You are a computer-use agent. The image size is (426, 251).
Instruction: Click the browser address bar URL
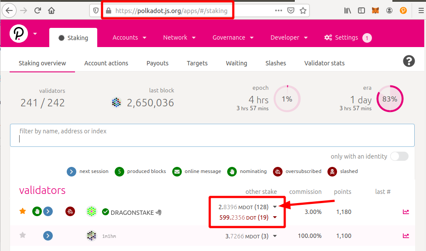[x=171, y=10]
